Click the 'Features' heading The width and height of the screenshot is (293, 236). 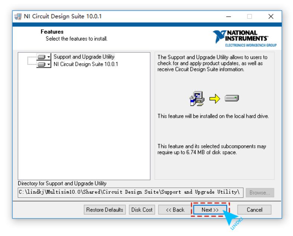52,32
